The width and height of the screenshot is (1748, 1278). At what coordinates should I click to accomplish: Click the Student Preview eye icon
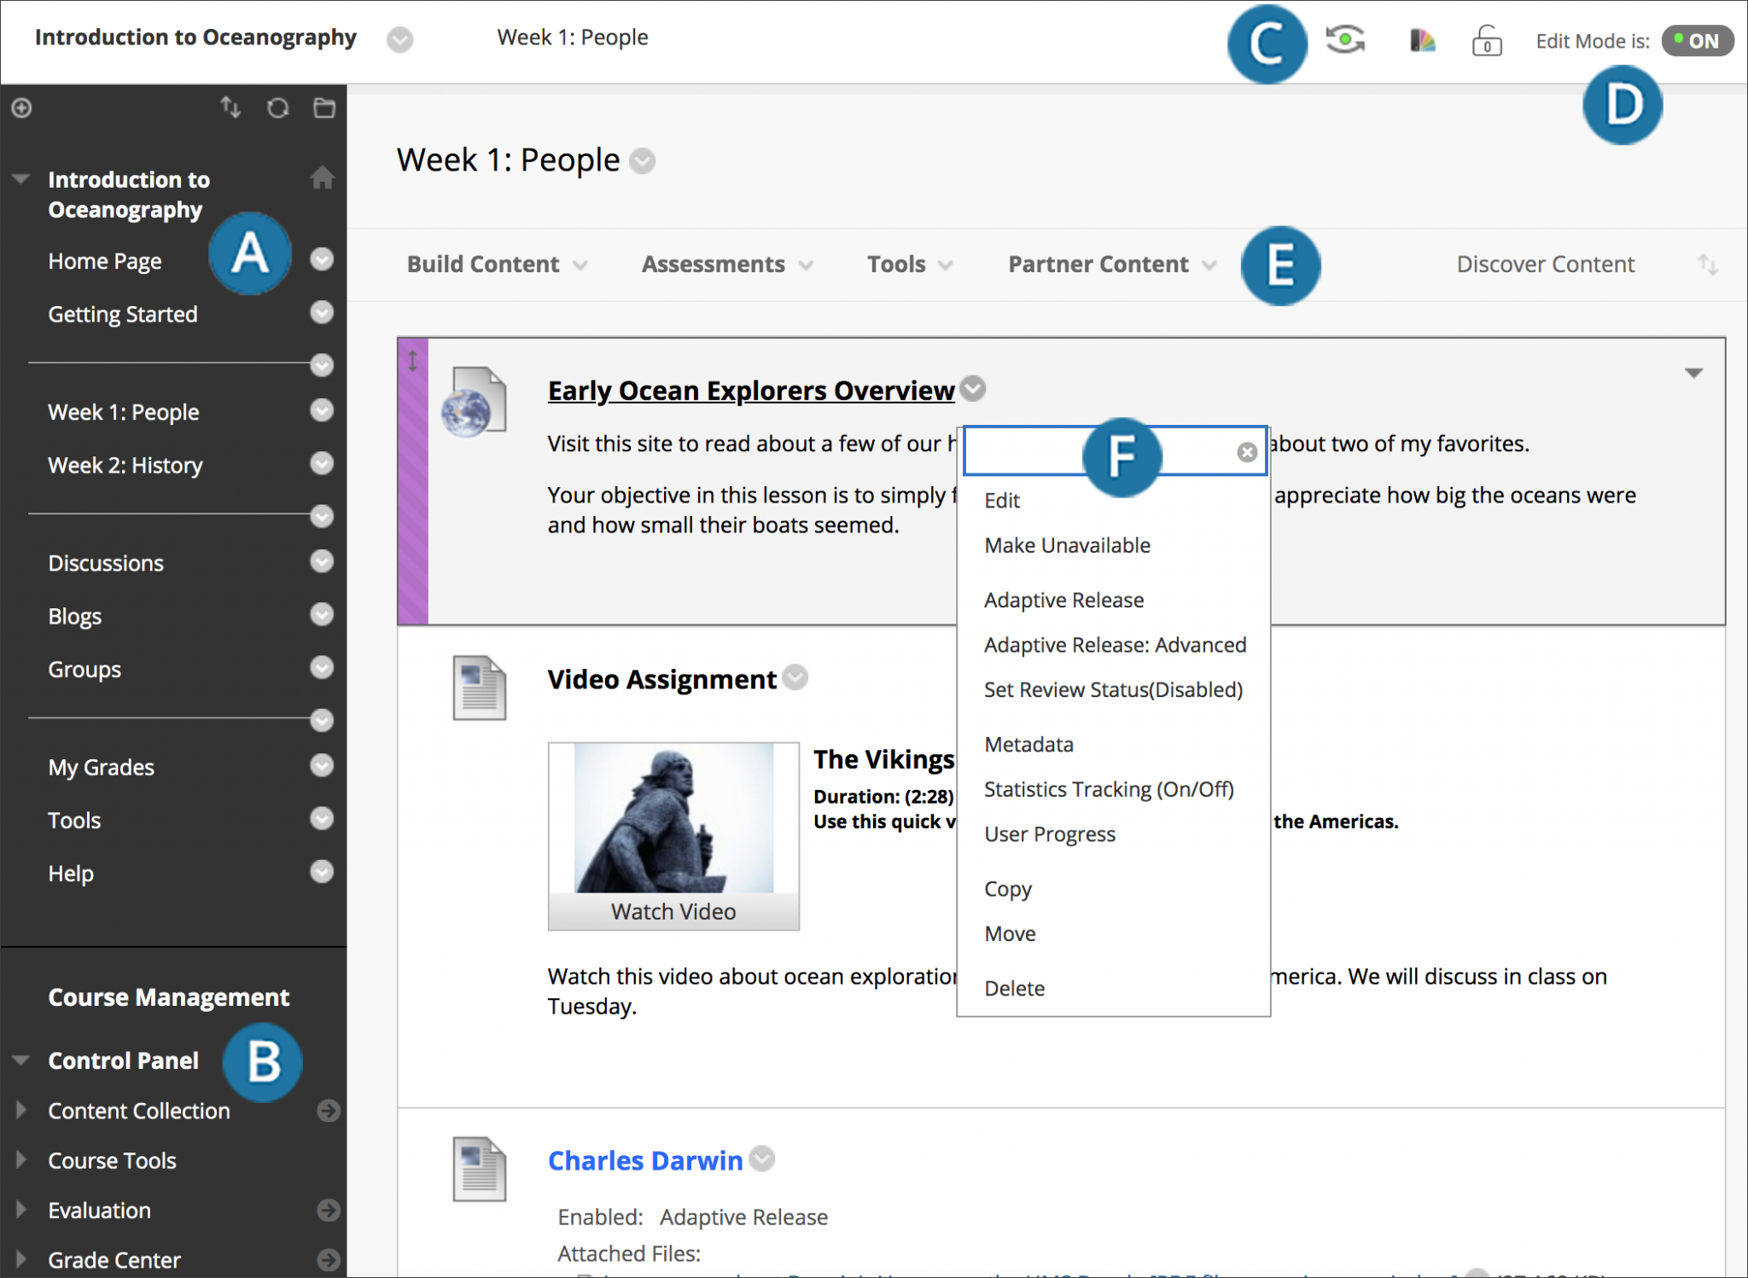pos(1345,39)
